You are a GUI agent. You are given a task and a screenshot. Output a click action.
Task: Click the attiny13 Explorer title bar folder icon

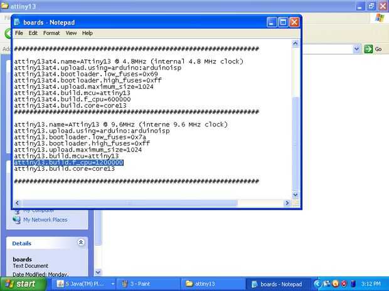point(4,5)
